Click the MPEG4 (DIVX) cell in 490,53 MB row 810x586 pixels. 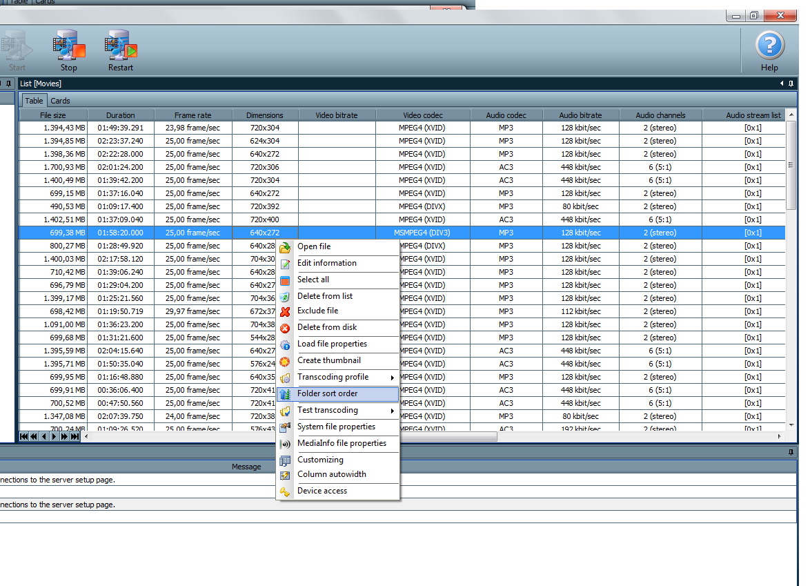tap(423, 206)
